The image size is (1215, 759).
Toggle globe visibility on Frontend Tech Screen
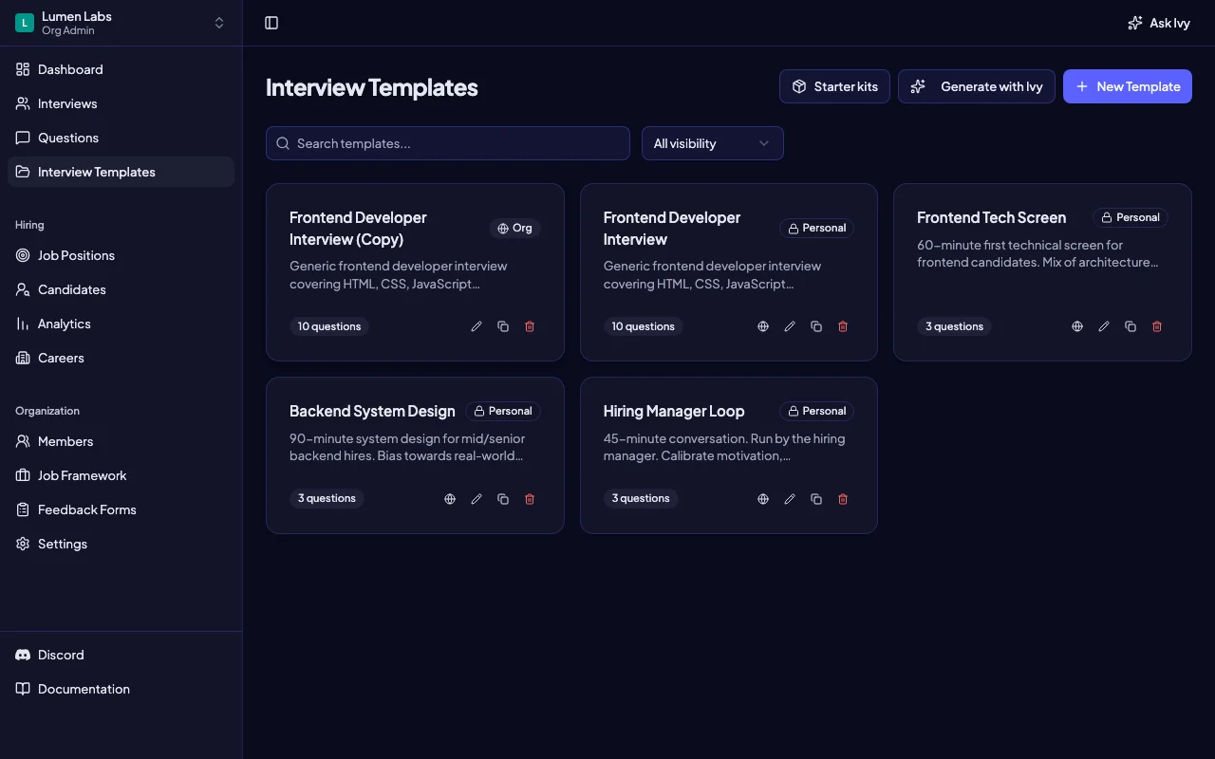(x=1077, y=326)
